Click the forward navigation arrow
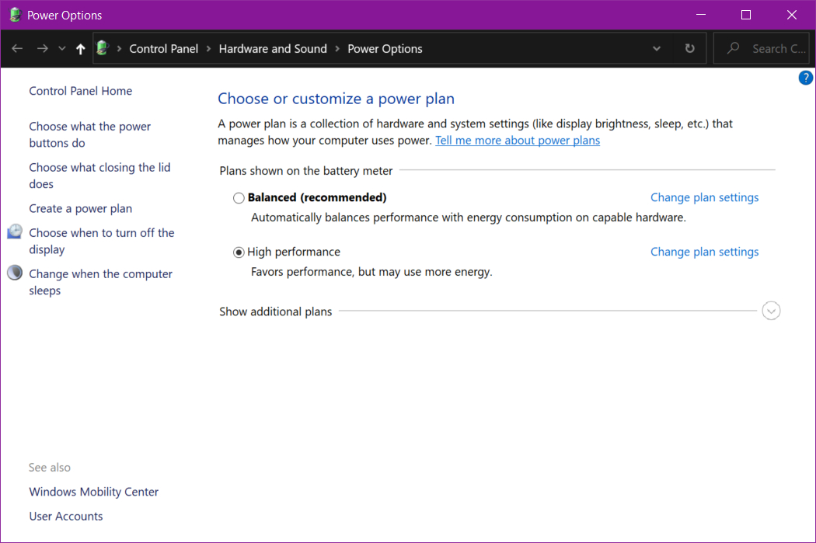816x543 pixels. [42, 48]
